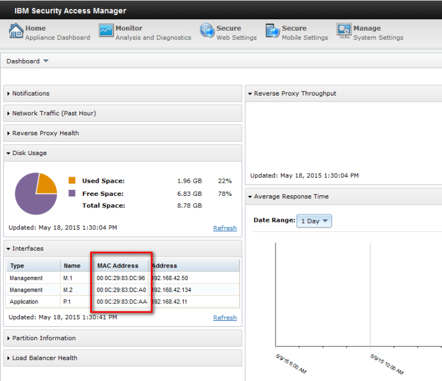Click the Home house icon
This screenshot has width=442, height=381.
(x=16, y=31)
